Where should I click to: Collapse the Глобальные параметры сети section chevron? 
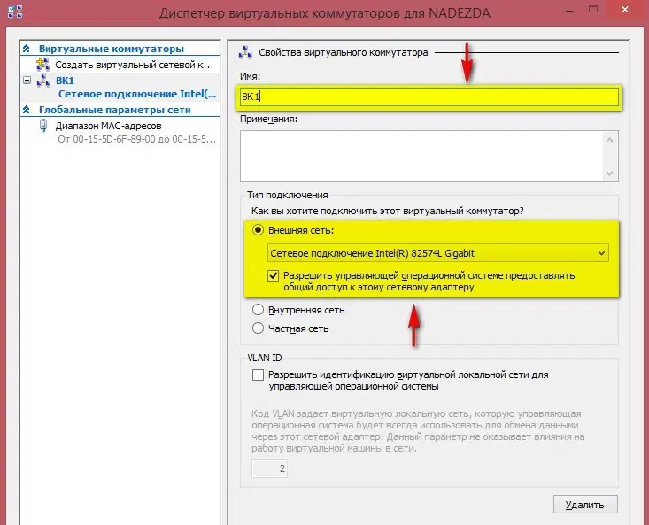27,110
